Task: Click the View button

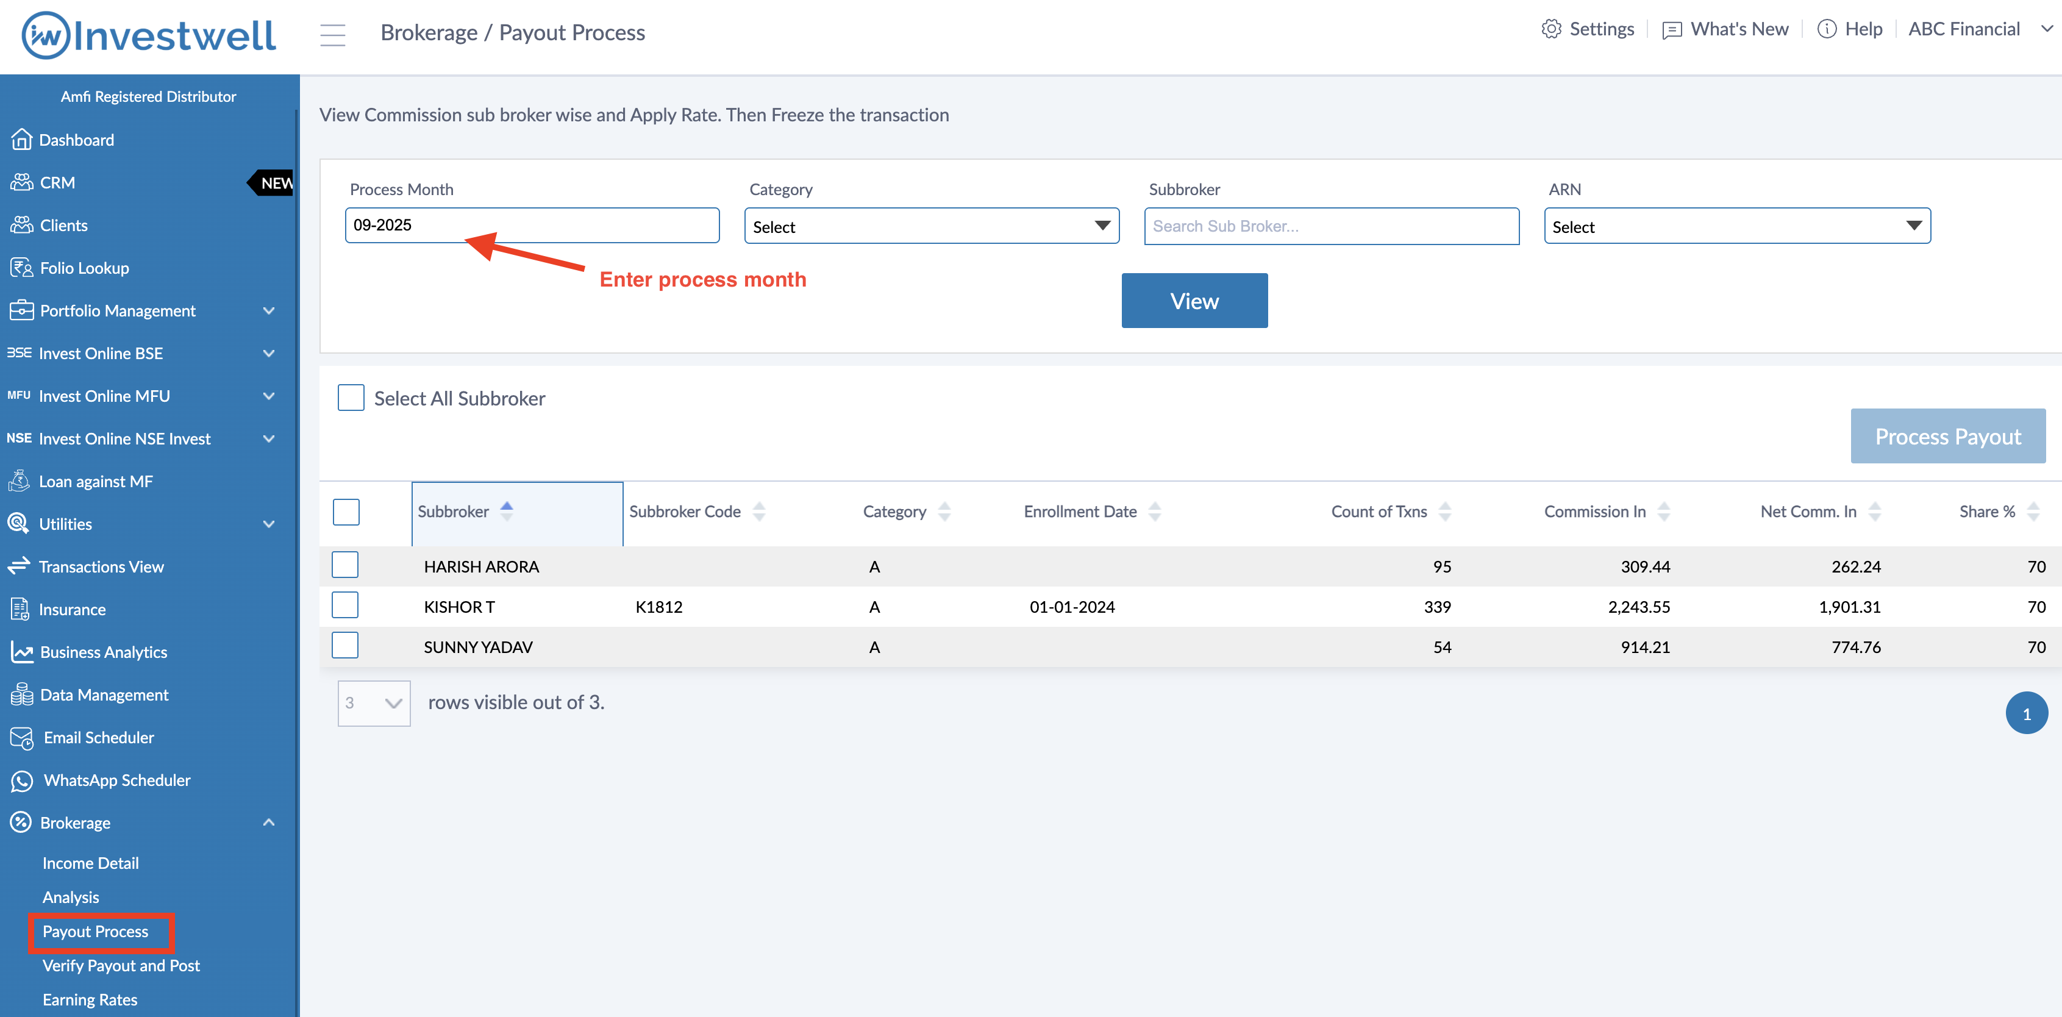Action: 1194,301
